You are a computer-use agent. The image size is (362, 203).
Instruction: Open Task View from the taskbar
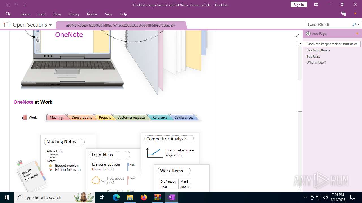point(102,197)
